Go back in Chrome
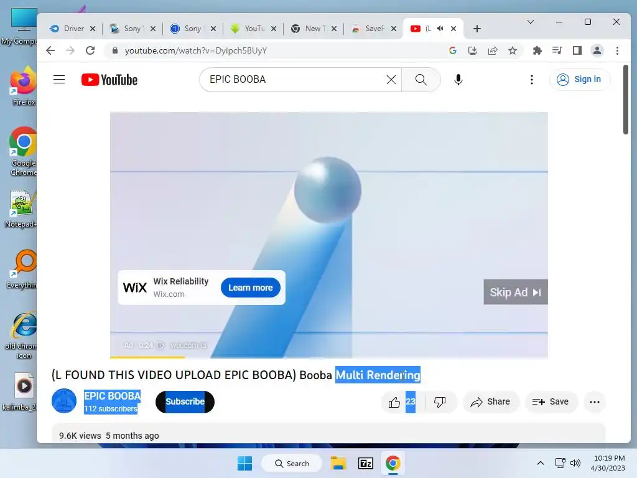 [50, 50]
